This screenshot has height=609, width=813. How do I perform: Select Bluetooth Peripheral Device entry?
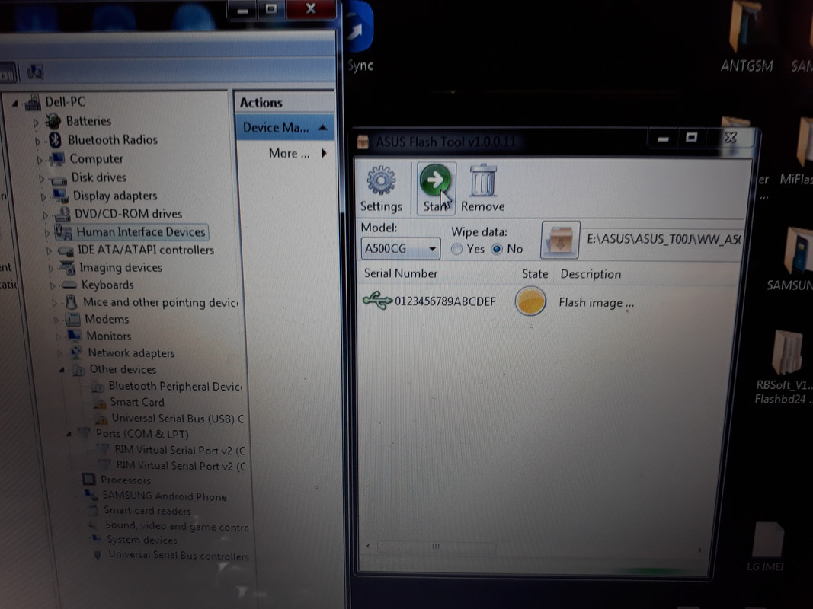[x=175, y=386]
